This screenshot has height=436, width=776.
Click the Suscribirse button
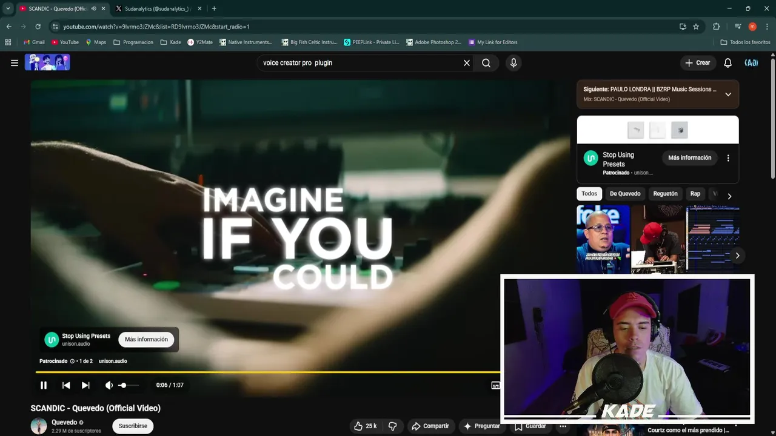point(133,426)
